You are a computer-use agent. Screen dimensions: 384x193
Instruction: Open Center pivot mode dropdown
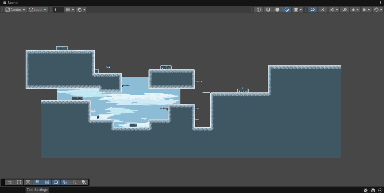pyautogui.click(x=15, y=10)
